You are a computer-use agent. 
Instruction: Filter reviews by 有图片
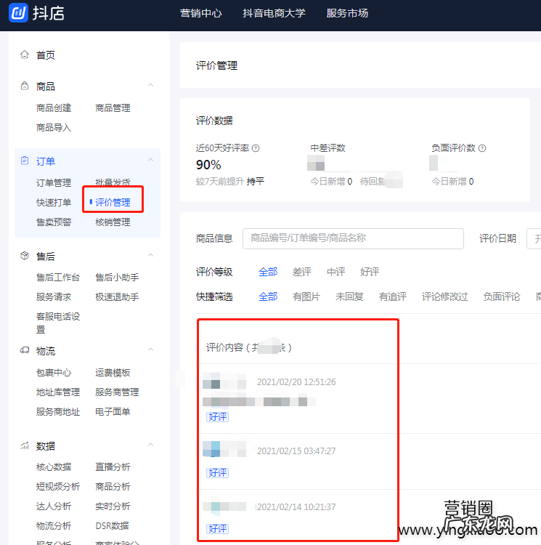306,296
